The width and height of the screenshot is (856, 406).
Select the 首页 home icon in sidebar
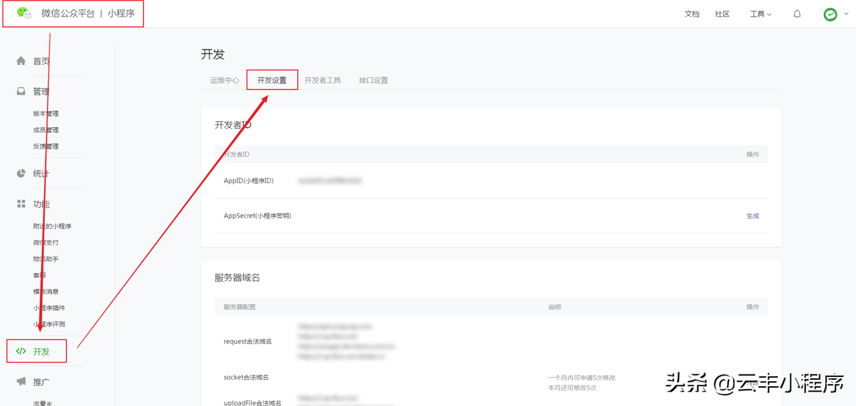21,61
